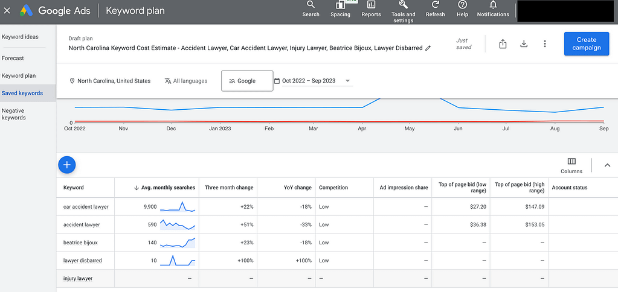Click Top of page bid (low range) header
Image resolution: width=618 pixels, height=292 pixels.
click(462, 187)
